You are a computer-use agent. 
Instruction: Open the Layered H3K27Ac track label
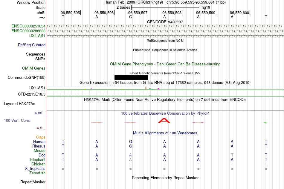click(x=19, y=104)
